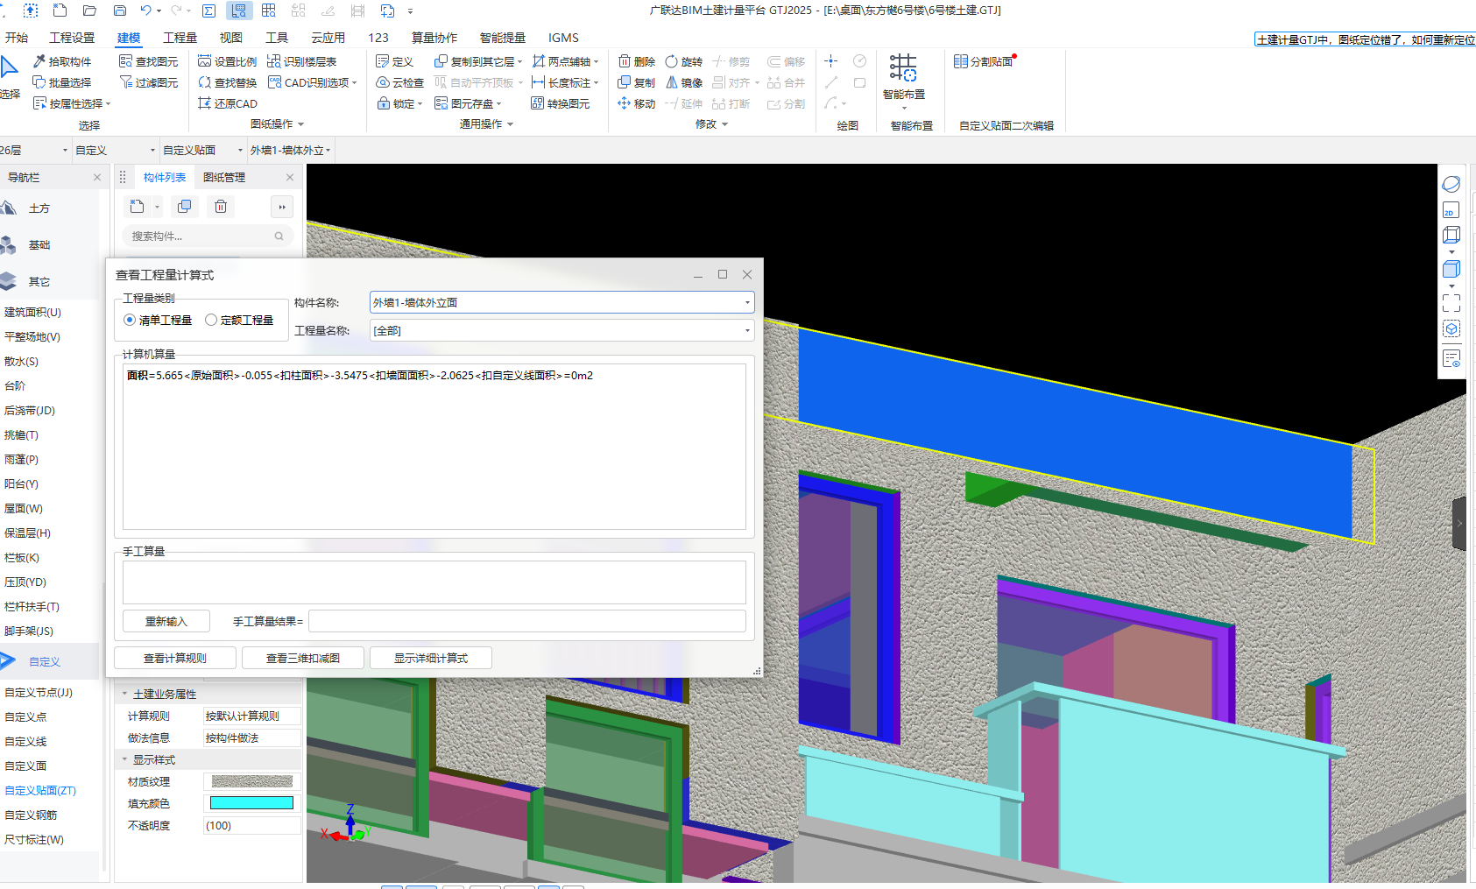
Task: Click 转换图元 convert element tool
Action: [x=561, y=103]
